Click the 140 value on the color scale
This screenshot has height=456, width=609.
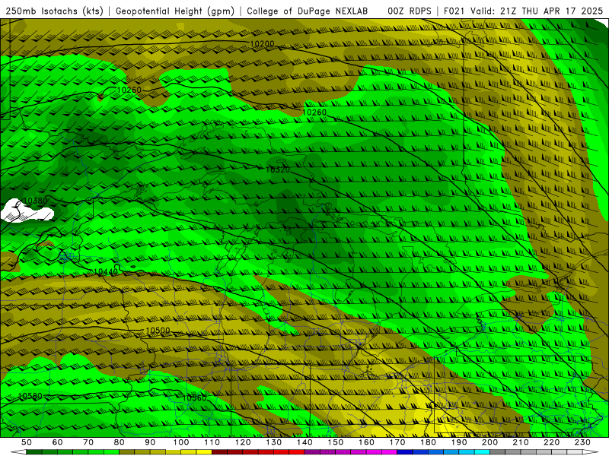click(x=304, y=442)
